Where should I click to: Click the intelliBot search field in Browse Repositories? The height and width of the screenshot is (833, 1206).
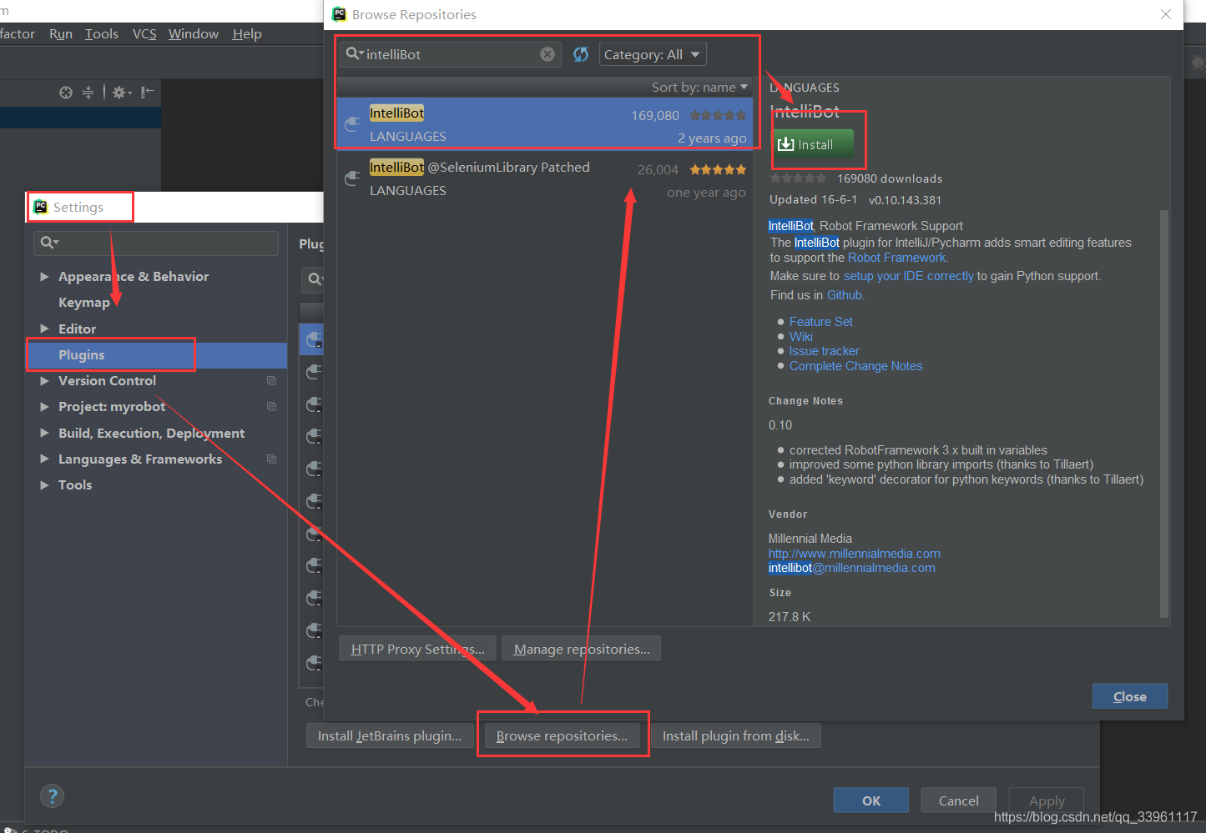tap(451, 54)
